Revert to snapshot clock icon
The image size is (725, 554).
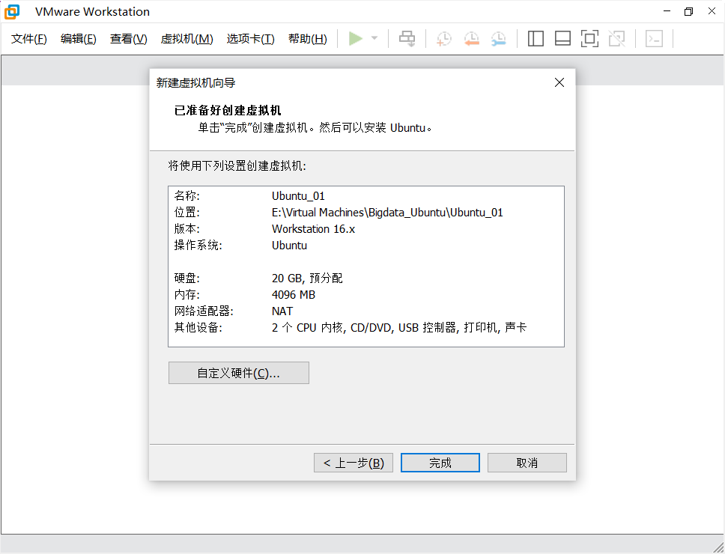click(x=471, y=39)
